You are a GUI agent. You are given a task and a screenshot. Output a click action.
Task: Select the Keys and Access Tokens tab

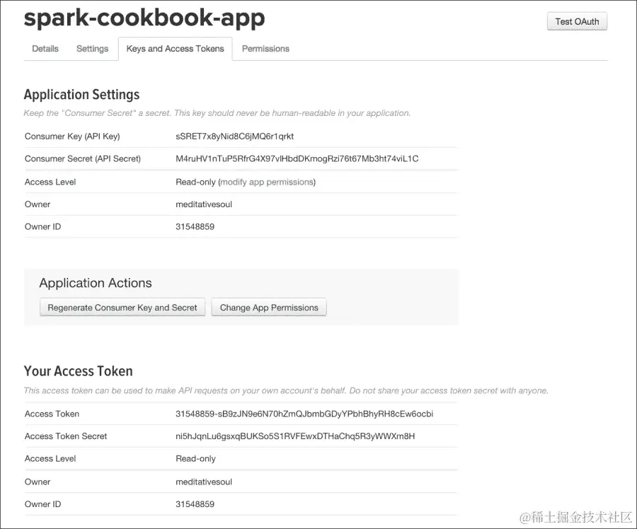click(x=175, y=49)
